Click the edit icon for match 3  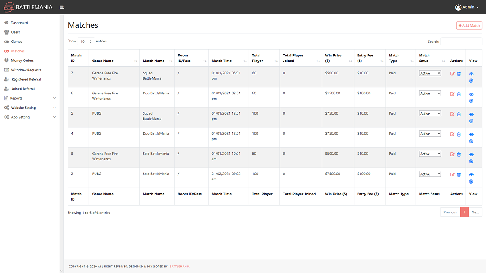point(452,154)
